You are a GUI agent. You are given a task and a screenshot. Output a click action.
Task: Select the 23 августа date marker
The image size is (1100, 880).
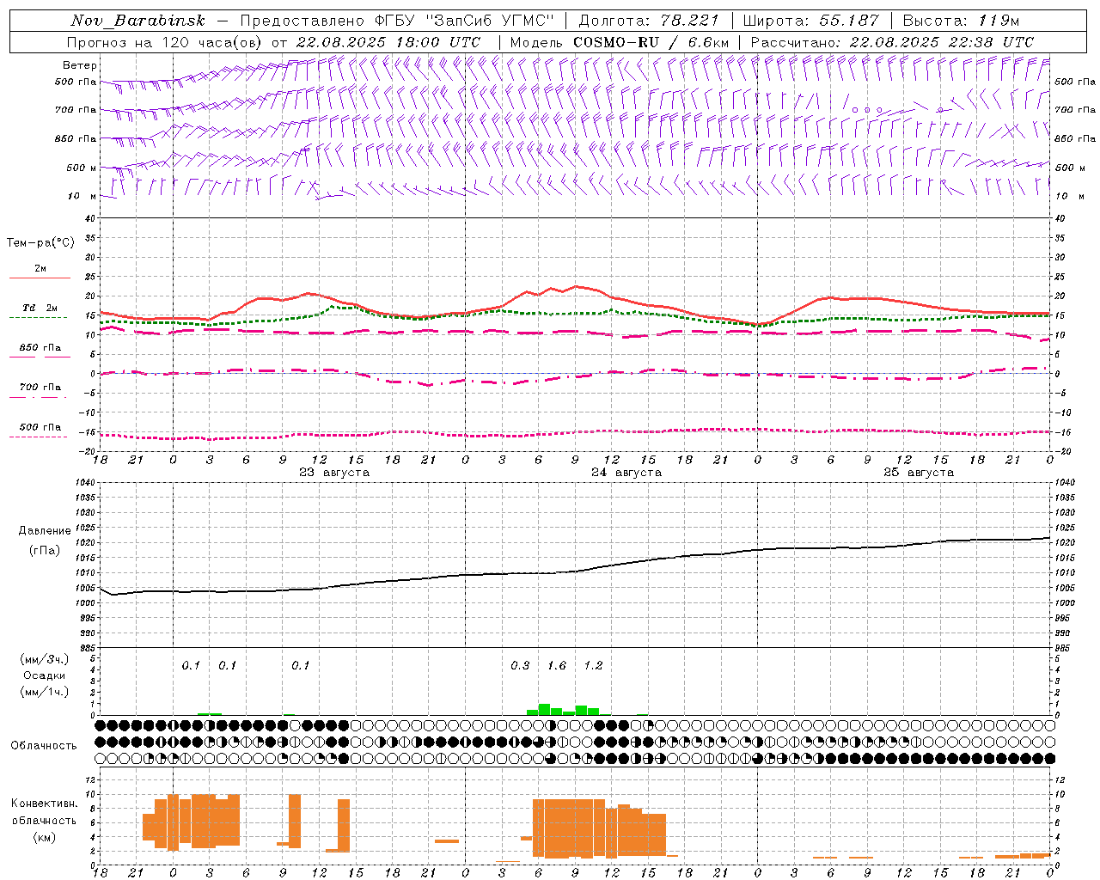tap(334, 473)
